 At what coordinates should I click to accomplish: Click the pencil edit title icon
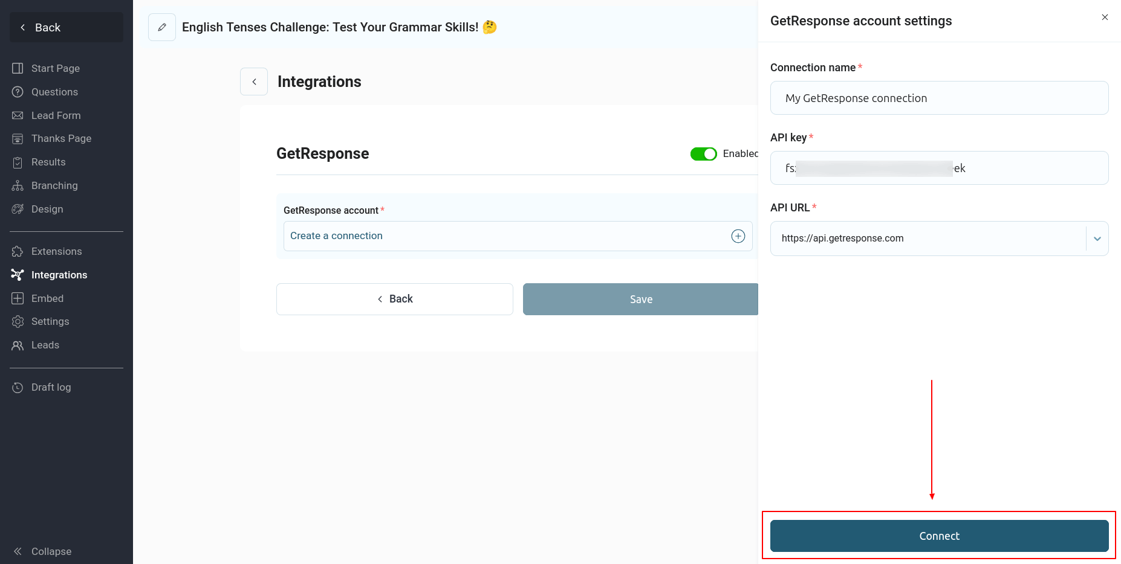tap(162, 27)
